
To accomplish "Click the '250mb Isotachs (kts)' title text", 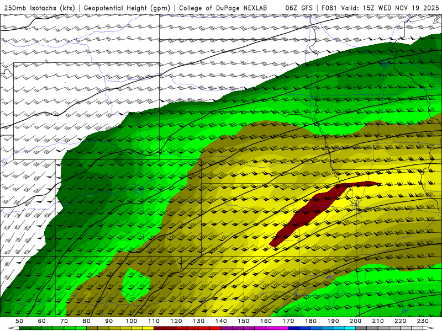I will coord(40,8).
